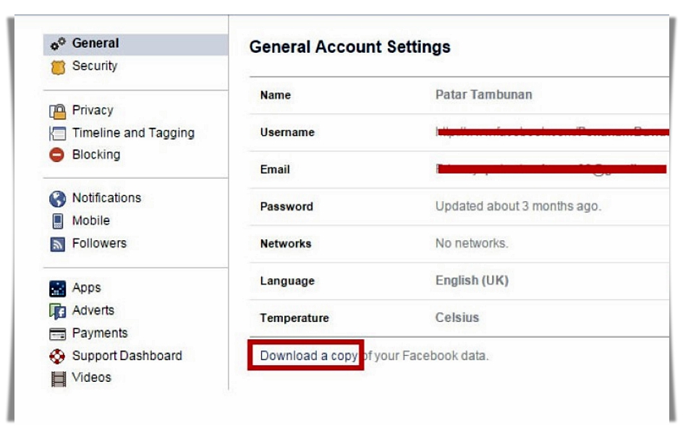The image size is (683, 439).
Task: Change the Temperature Celsius setting
Action: [x=457, y=317]
